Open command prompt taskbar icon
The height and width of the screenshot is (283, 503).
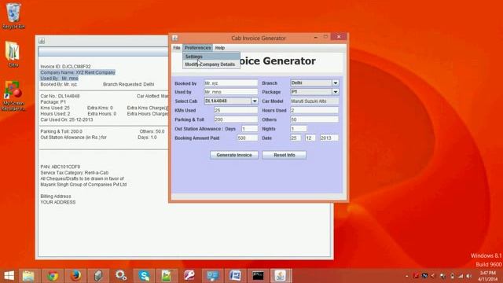click(x=258, y=276)
